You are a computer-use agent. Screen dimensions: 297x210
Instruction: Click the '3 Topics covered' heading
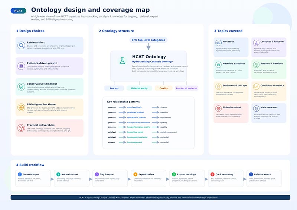228,31
